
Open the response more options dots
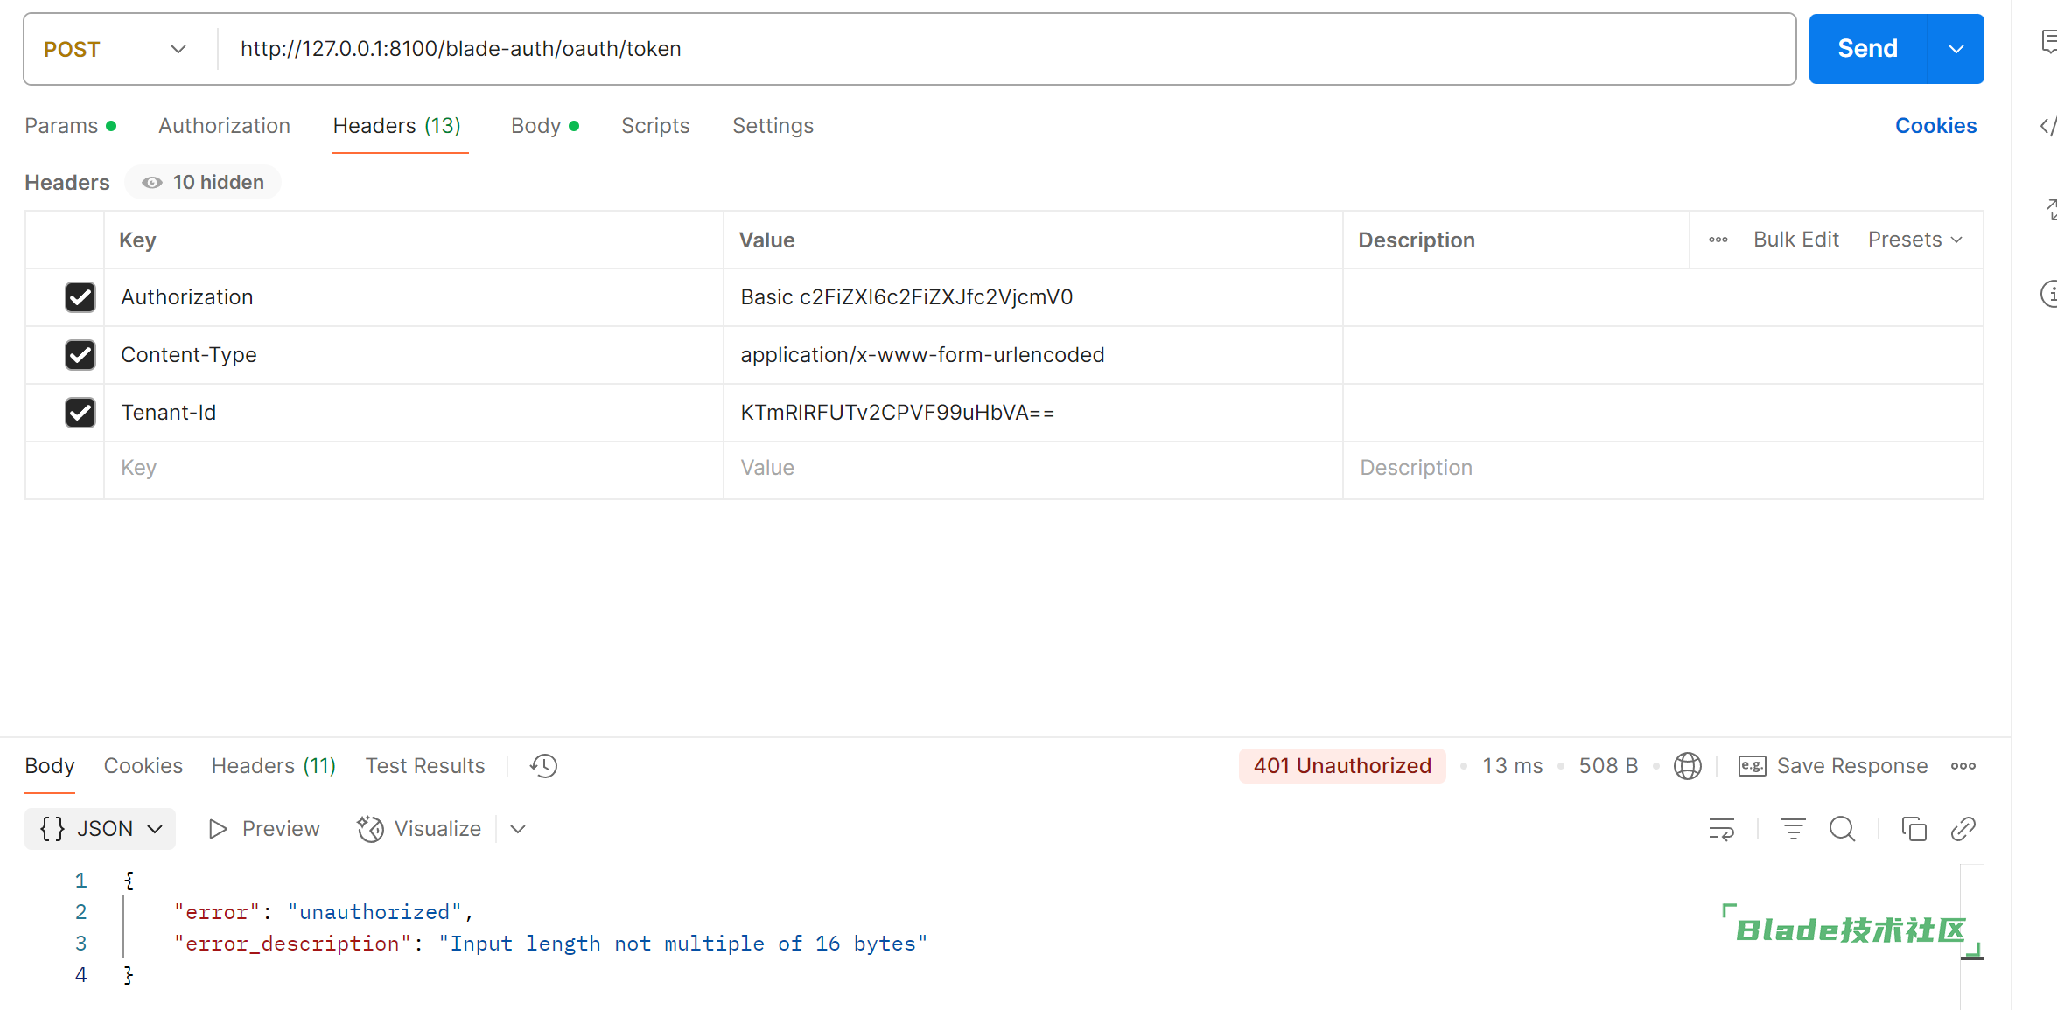(1963, 766)
